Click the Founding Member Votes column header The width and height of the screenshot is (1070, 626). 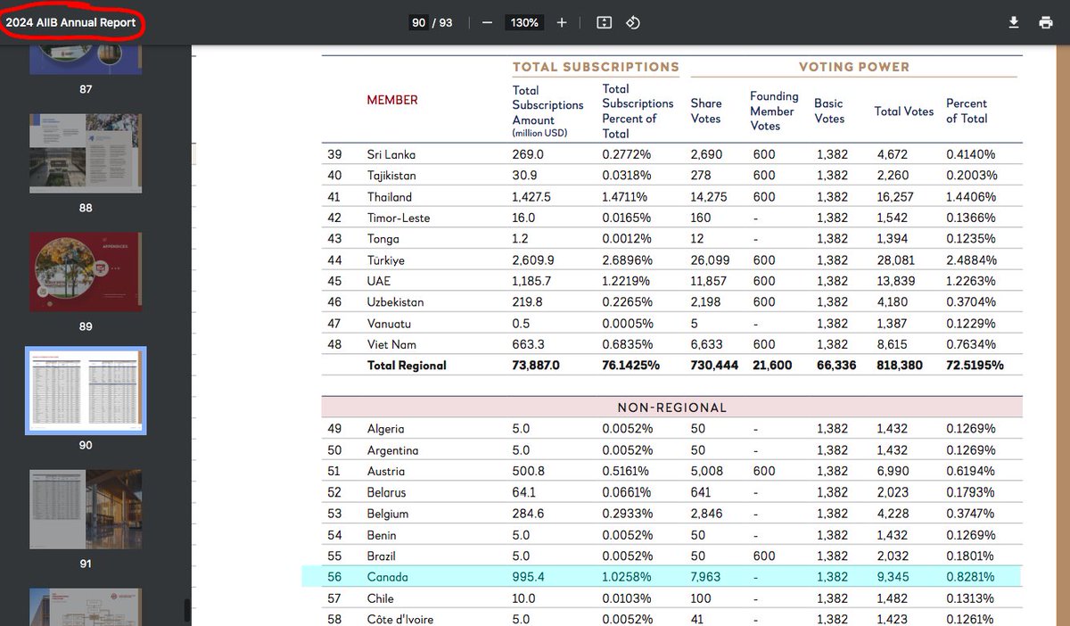tap(774, 111)
